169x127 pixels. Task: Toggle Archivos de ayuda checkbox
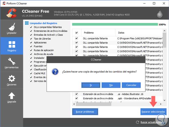pyautogui.click(x=31, y=54)
